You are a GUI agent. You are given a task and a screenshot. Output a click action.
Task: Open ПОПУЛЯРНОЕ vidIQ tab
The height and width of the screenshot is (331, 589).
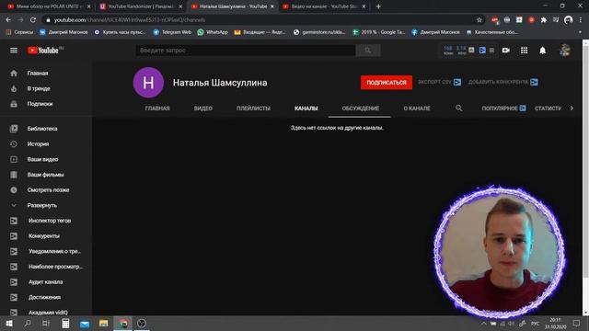(503, 108)
